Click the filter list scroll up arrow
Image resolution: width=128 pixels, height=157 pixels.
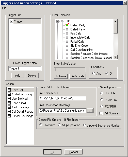(116, 21)
